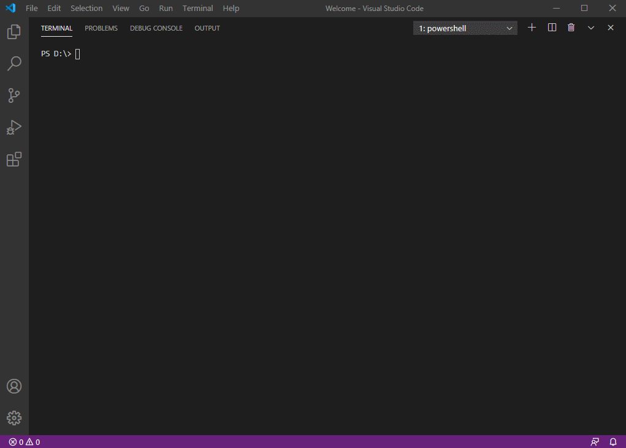Open the powershell terminal selector dropdown
Image resolution: width=626 pixels, height=448 pixels.
click(465, 28)
